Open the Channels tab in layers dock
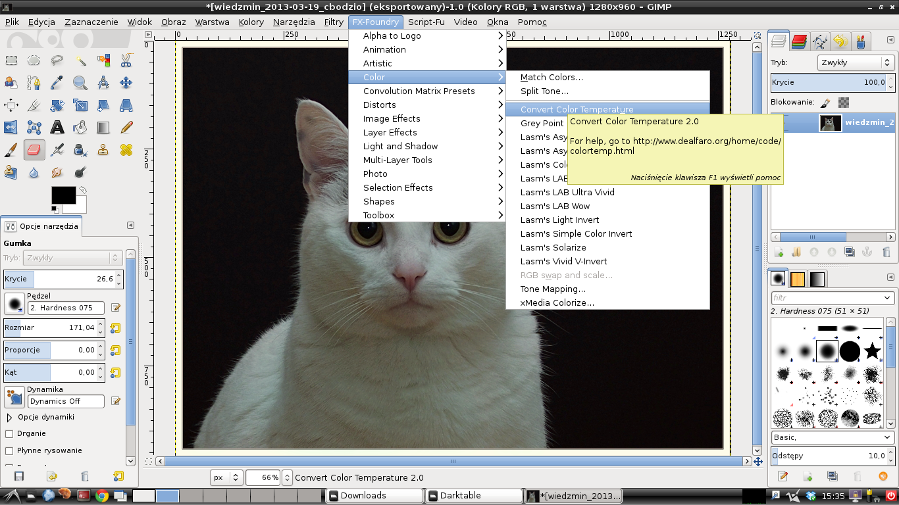Viewport: 899px width, 505px height. click(x=799, y=42)
